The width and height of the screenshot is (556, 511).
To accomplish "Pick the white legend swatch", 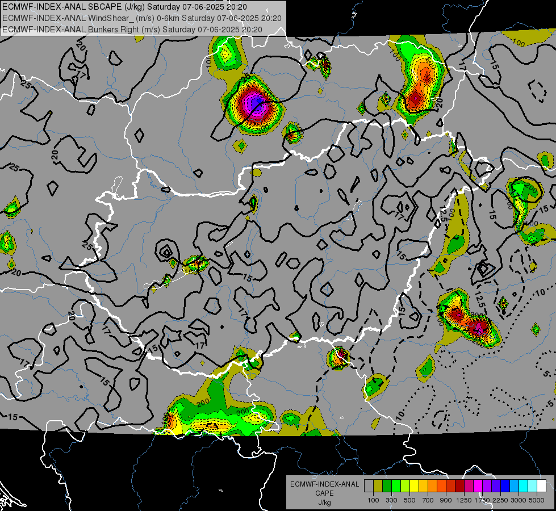I will pos(541,485).
